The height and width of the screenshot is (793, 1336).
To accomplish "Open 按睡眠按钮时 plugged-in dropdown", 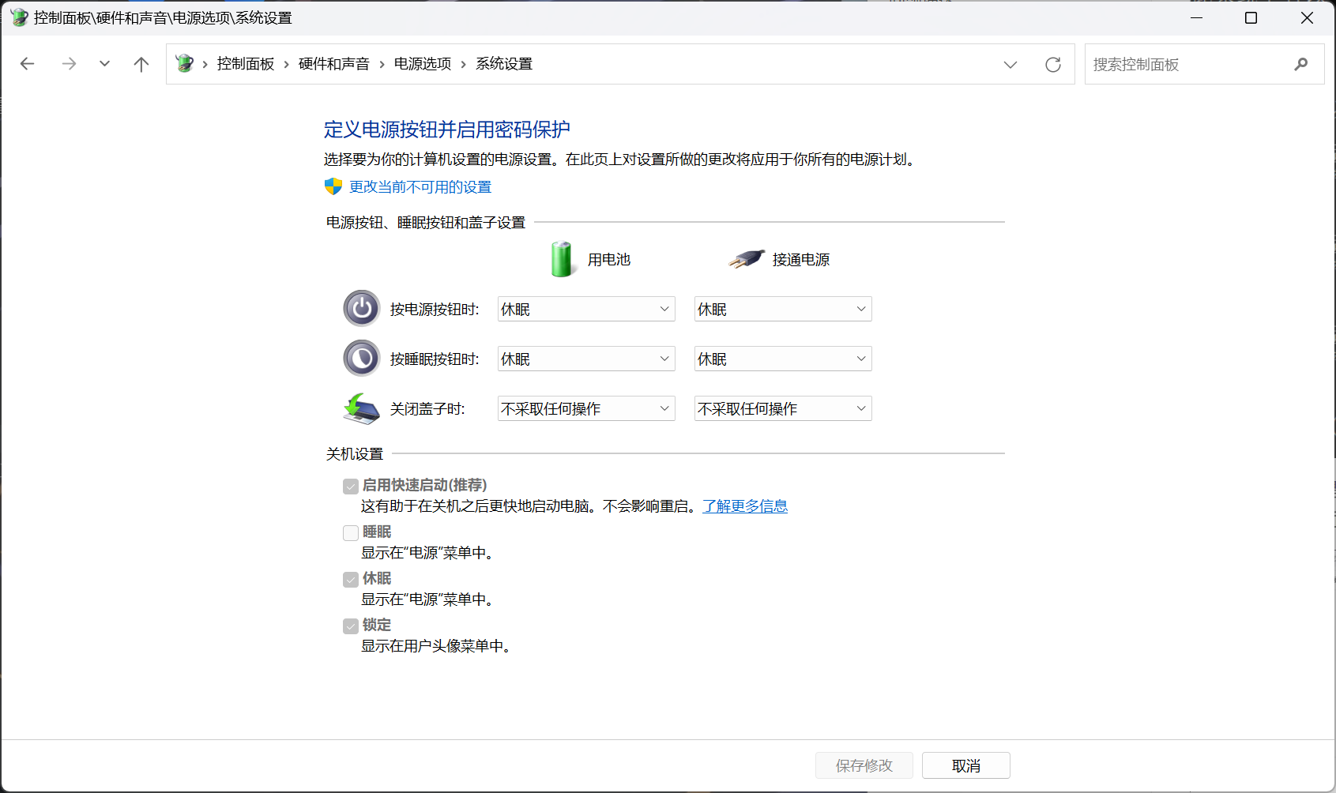I will [x=783, y=359].
